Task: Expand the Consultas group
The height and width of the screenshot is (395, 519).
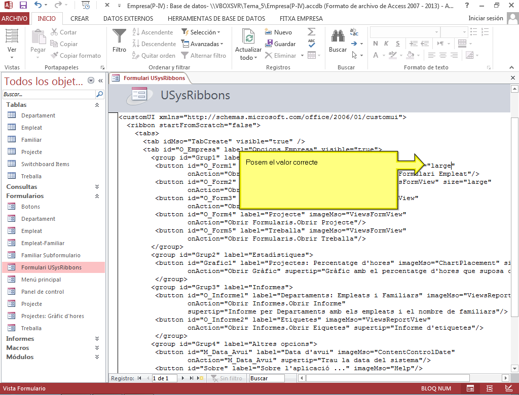Action: [97, 187]
